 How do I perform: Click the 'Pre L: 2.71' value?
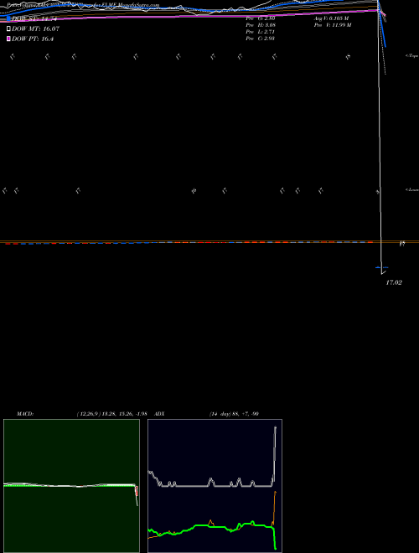[261, 32]
